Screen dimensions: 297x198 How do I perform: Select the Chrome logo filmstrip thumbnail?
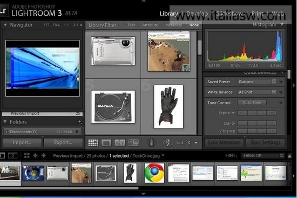(154, 173)
